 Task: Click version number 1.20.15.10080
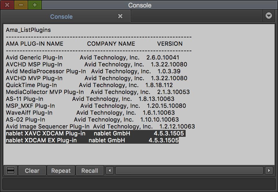coord(166,106)
